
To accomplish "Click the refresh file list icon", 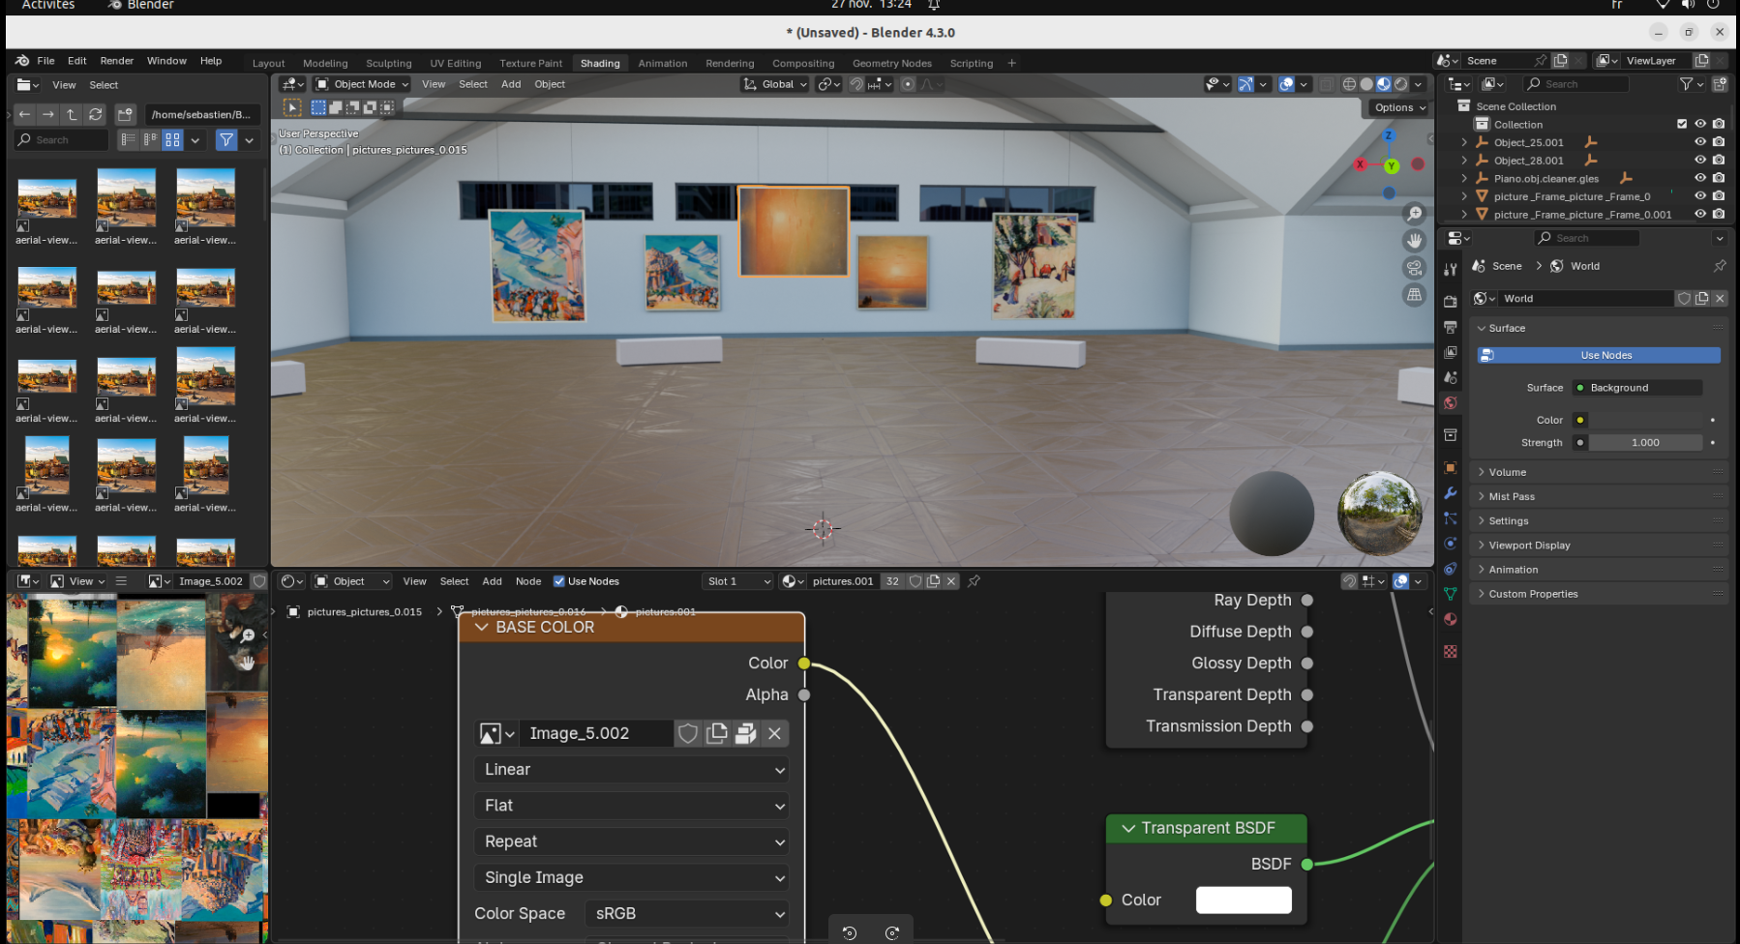I will click(95, 114).
